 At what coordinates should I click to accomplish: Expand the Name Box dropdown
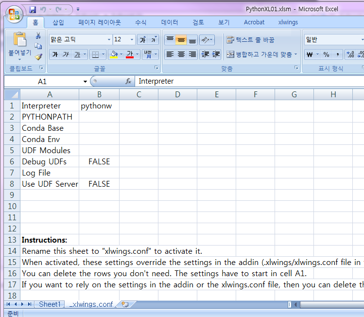(85, 82)
